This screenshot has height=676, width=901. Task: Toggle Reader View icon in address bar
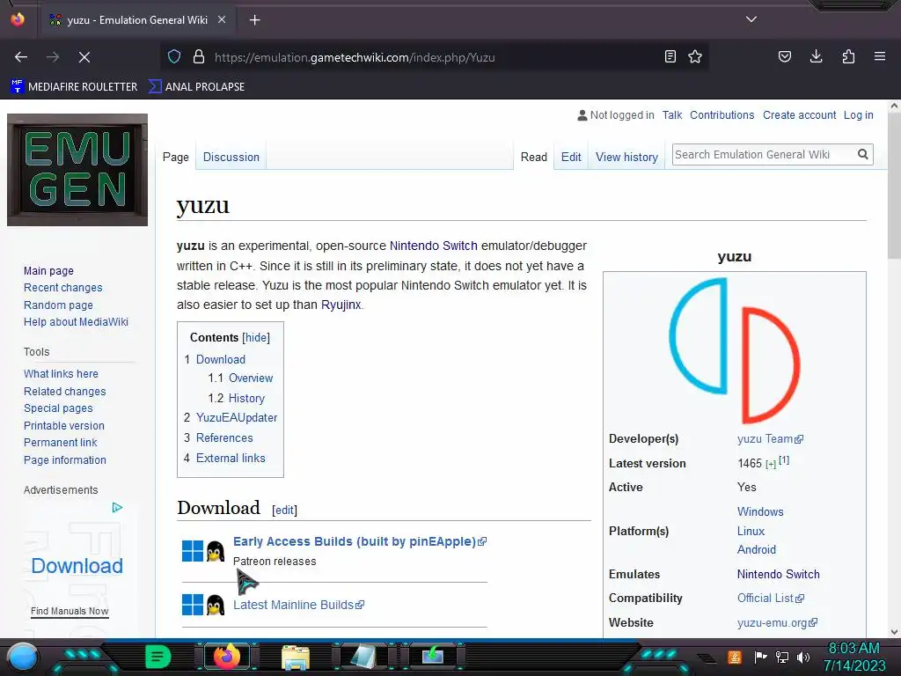click(x=670, y=56)
